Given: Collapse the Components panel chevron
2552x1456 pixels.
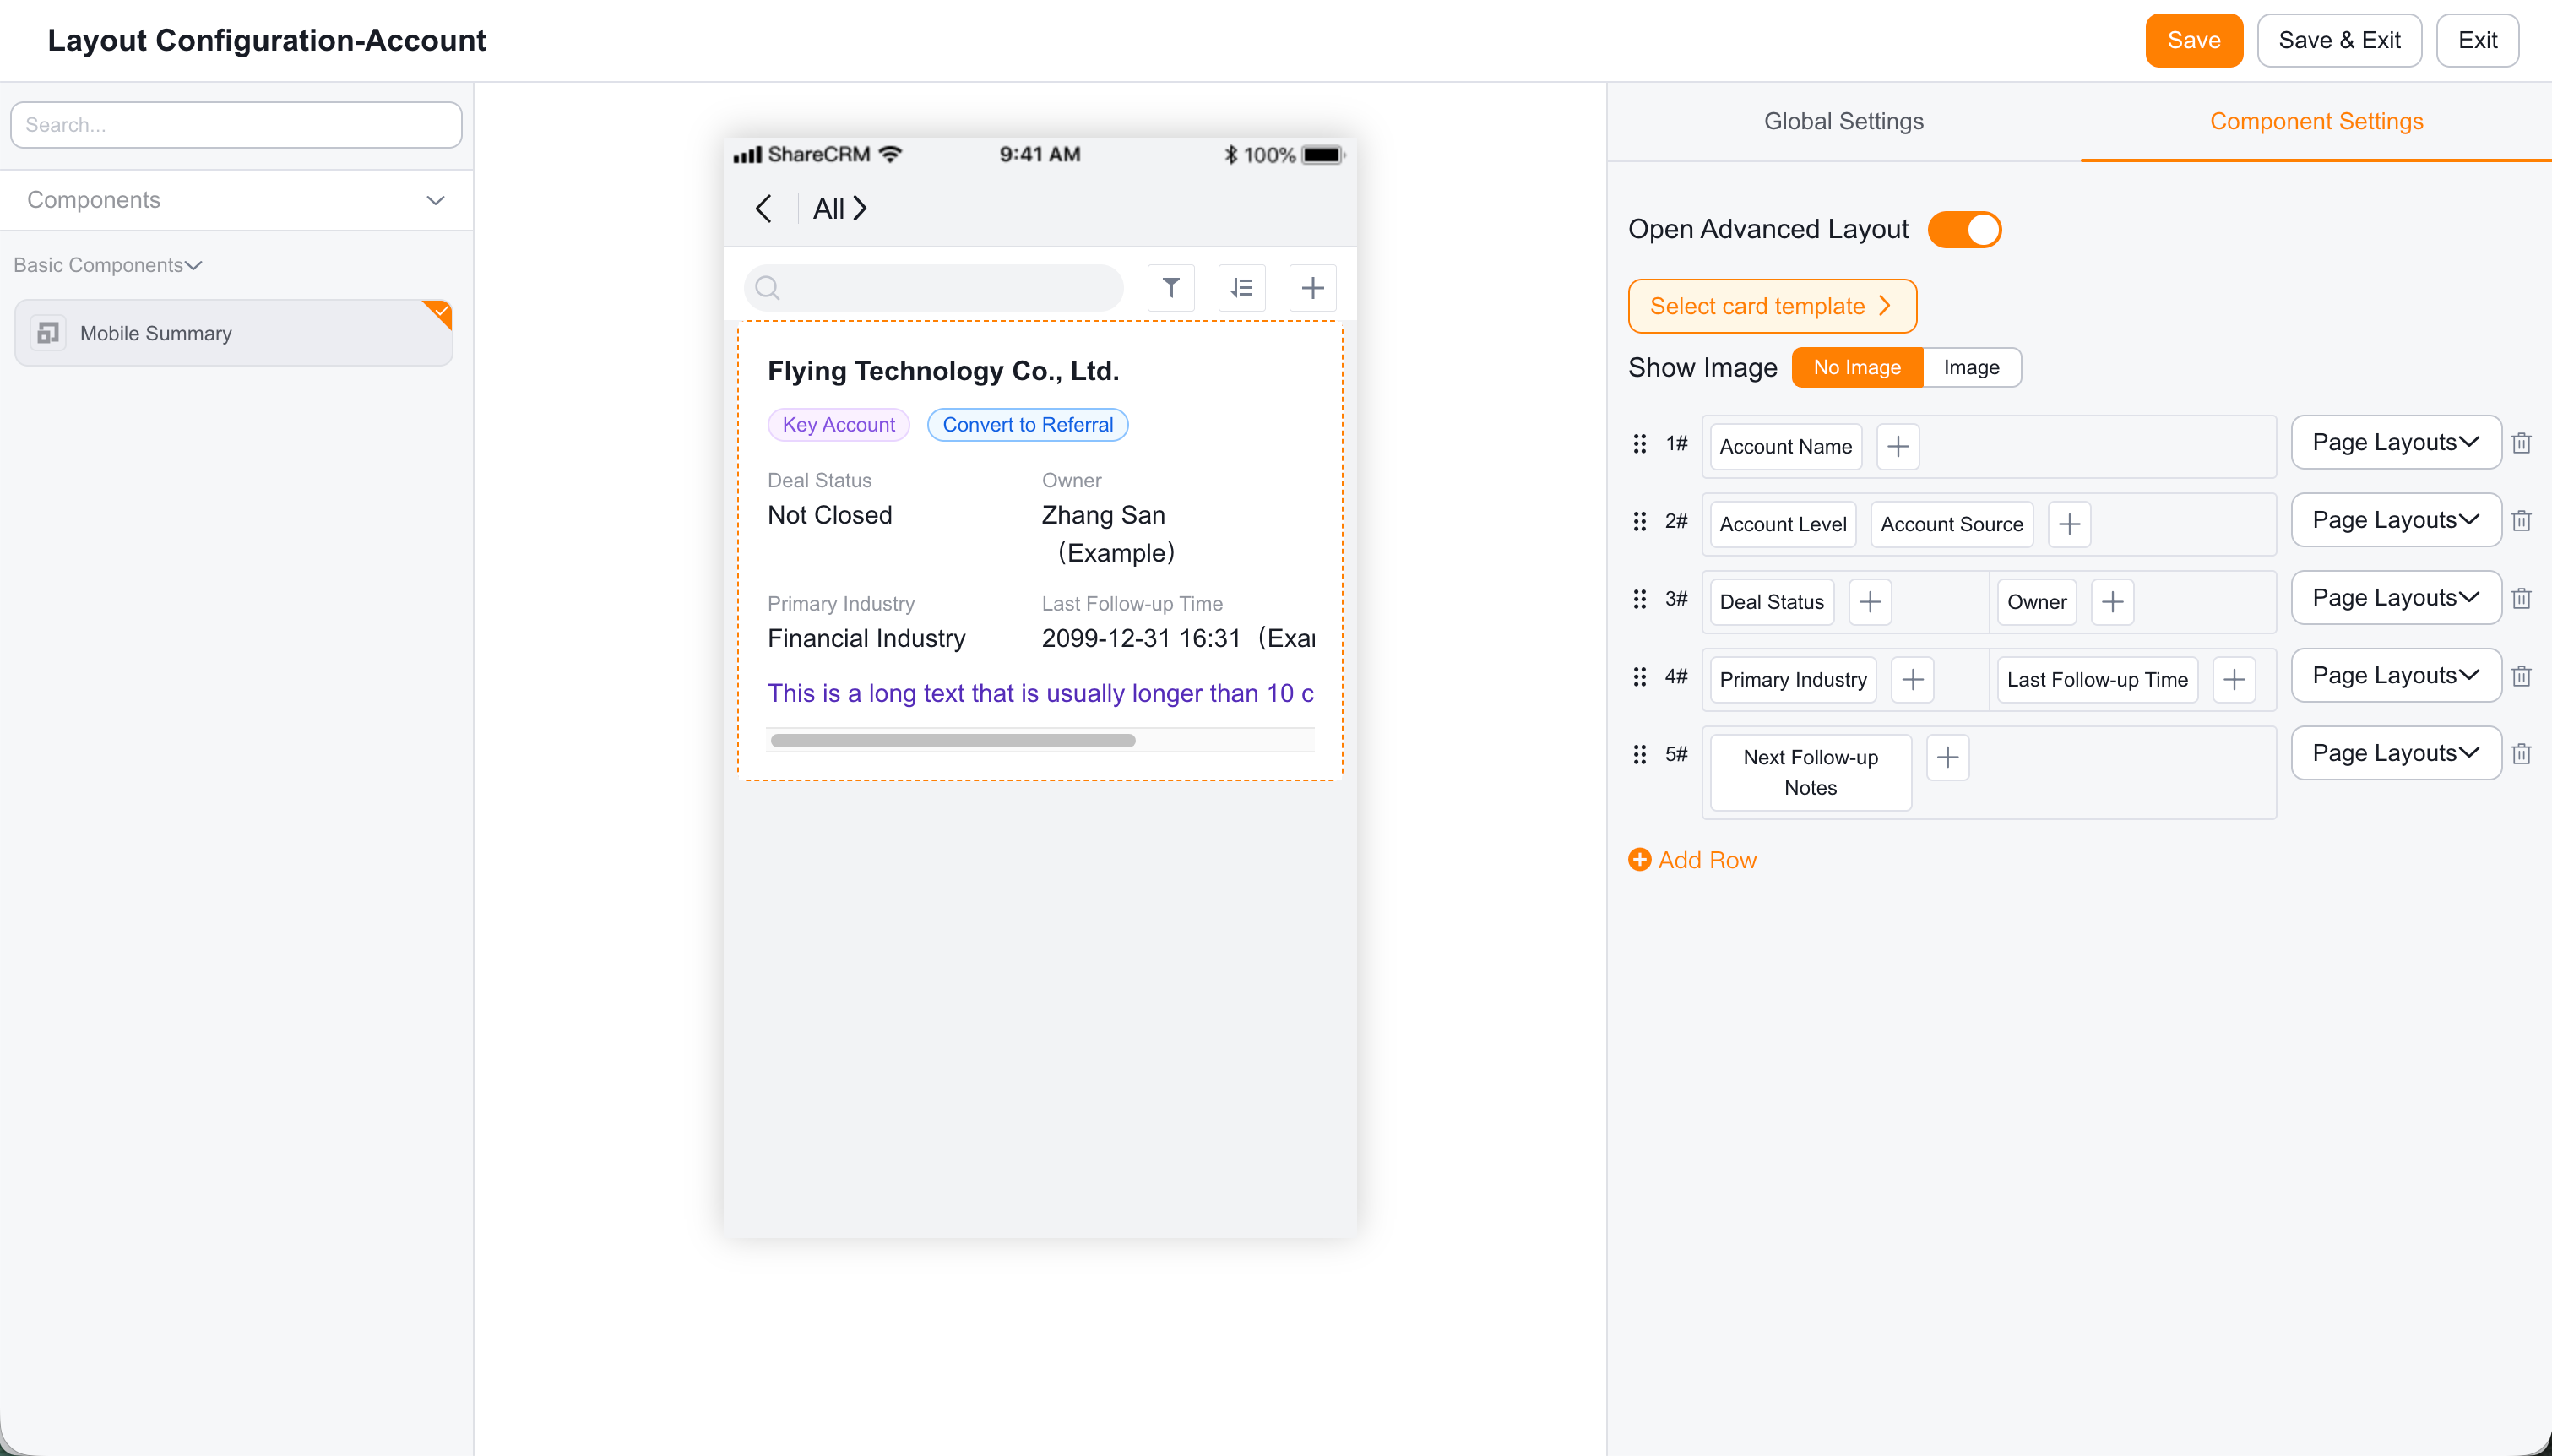Looking at the screenshot, I should pos(435,200).
